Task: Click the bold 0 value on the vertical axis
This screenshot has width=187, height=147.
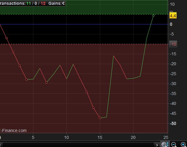Action: click(x=171, y=24)
